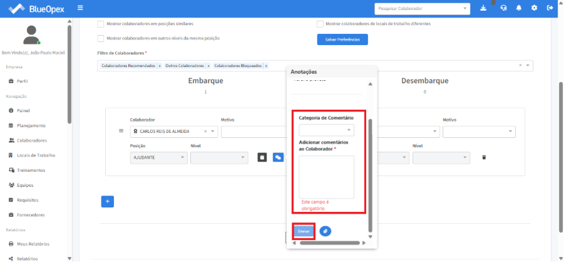Click the drag handle beside Colaborador
Screen dimensions: 564x262
click(121, 131)
